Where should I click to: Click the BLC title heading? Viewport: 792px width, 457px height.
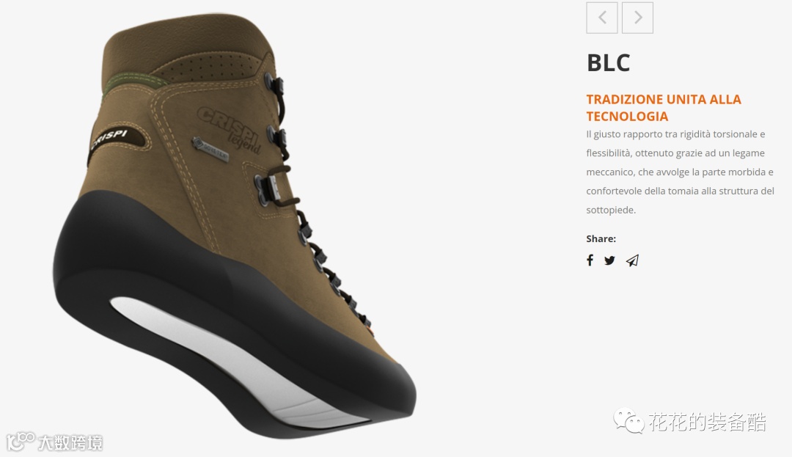pos(608,64)
